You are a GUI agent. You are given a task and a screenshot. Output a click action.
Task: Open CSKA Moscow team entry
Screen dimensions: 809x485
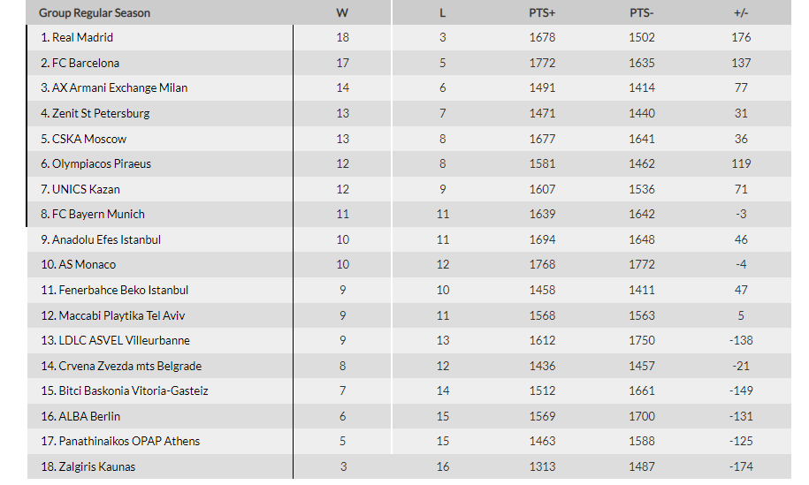coord(89,140)
